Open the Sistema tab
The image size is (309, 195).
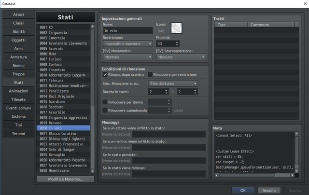(18, 116)
